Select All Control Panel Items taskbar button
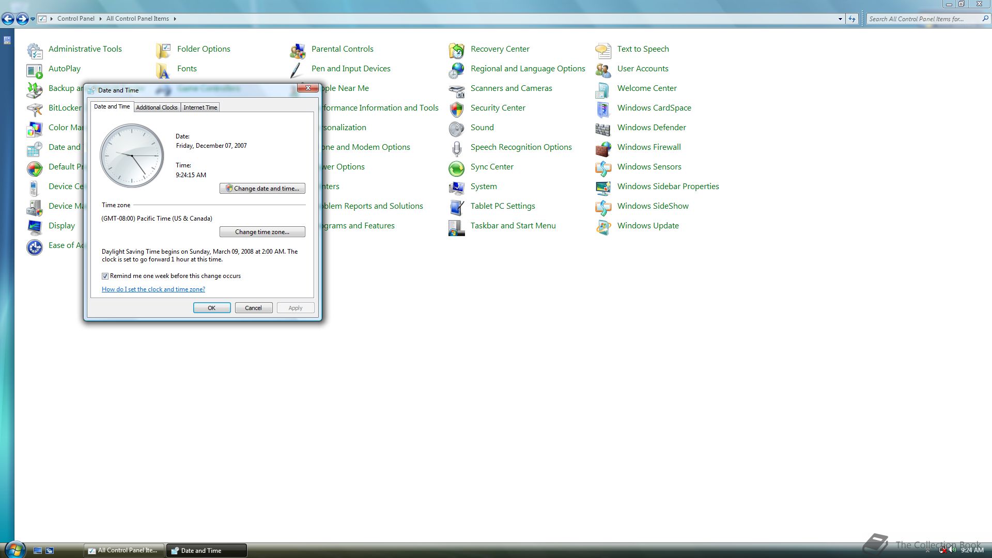 pyautogui.click(x=124, y=550)
